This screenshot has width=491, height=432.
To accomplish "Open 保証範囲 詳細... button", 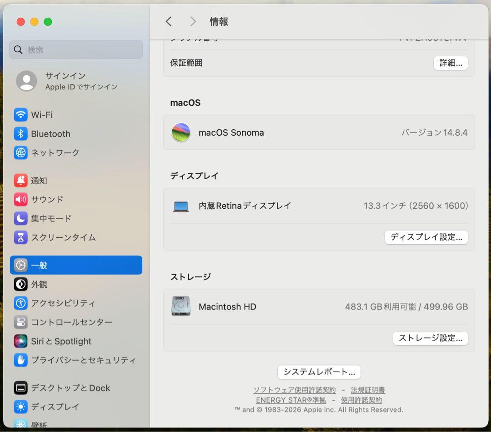I will point(451,63).
